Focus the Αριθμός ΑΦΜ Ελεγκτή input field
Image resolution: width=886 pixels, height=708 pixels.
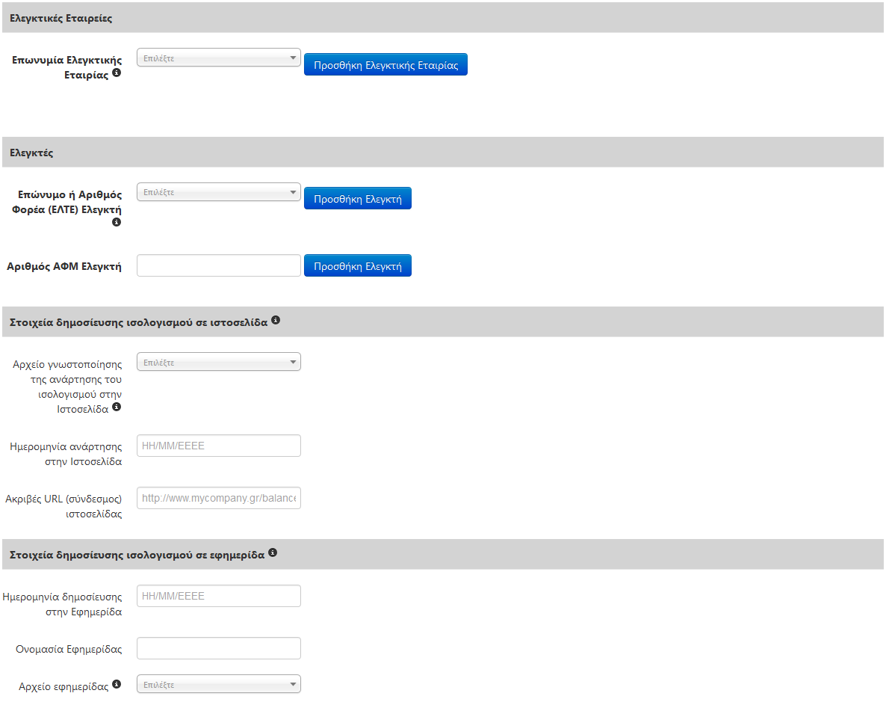(219, 266)
